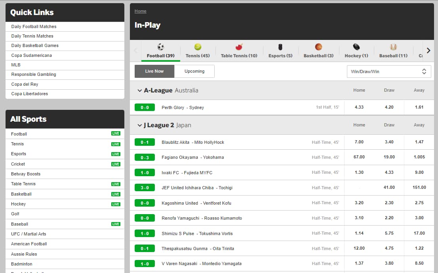Switch to Upcoming matches view
This screenshot has width=438, height=273.
click(x=194, y=72)
